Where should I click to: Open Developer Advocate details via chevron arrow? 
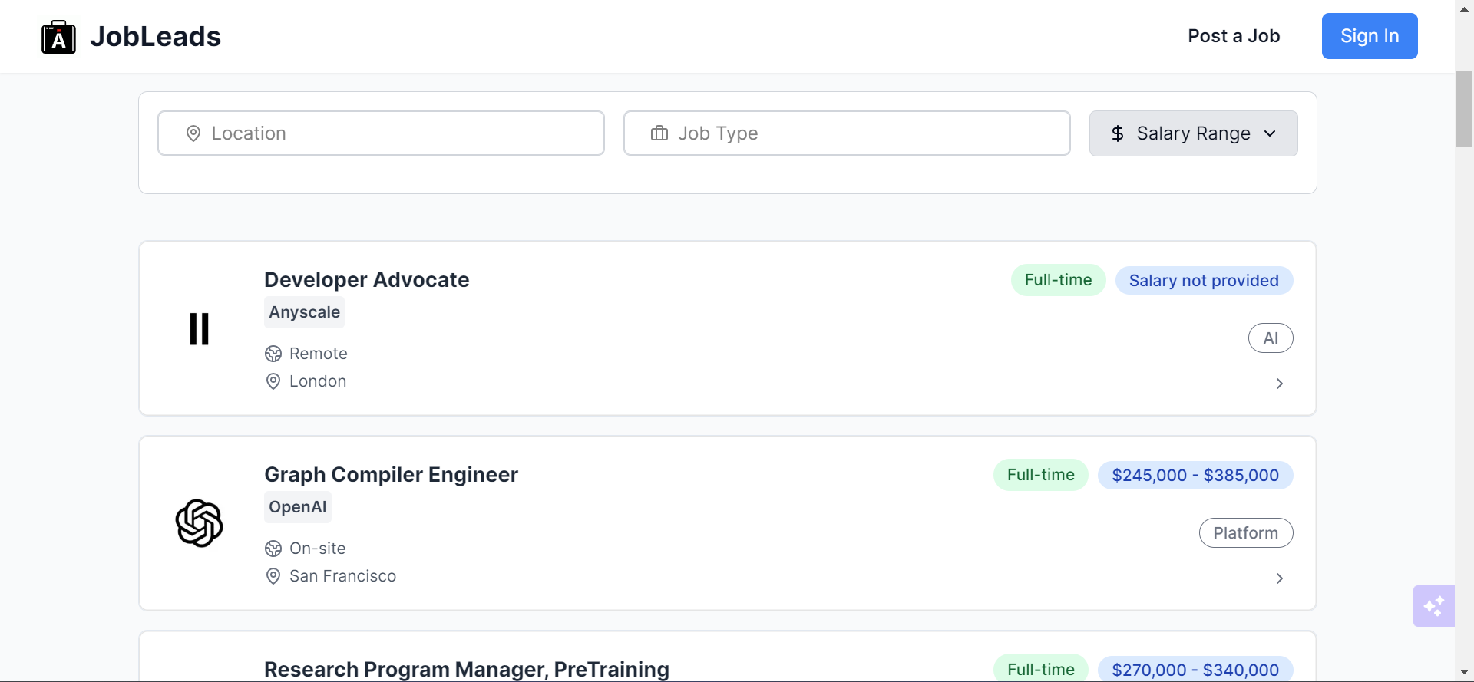(1279, 384)
